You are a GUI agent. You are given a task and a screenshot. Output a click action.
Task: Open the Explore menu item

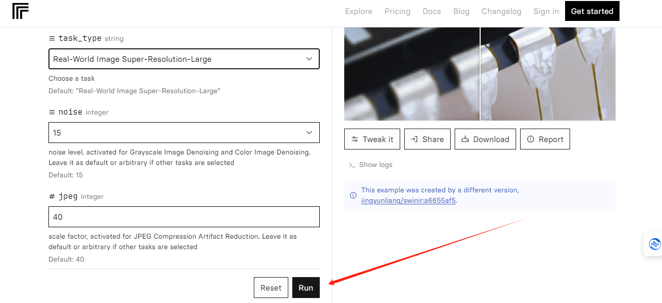(358, 11)
